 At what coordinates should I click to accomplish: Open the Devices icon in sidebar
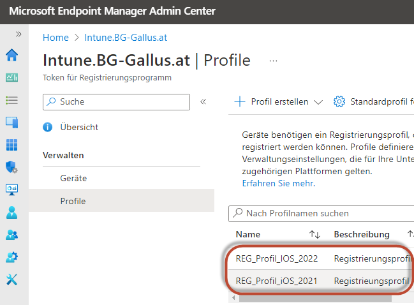(x=11, y=123)
